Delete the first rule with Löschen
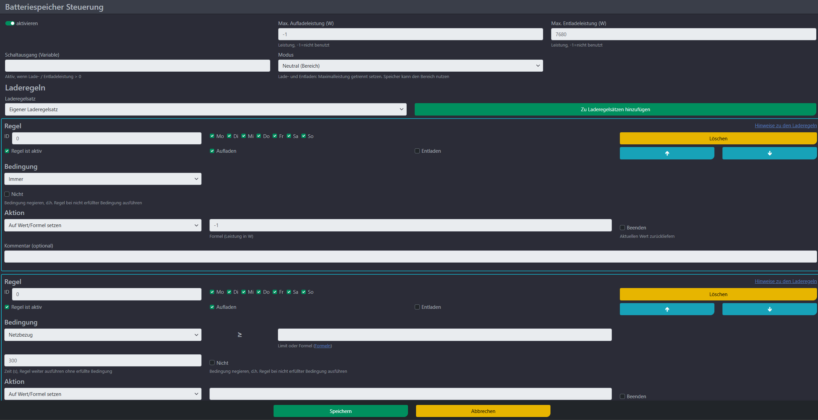Viewport: 818px width, 420px height. [718, 139]
